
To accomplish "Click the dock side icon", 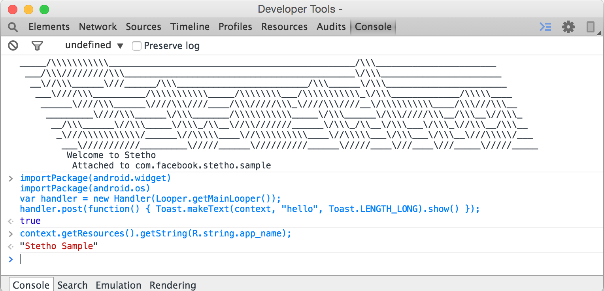I will tap(591, 27).
